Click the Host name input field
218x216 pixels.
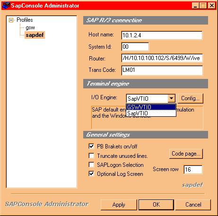point(162,35)
